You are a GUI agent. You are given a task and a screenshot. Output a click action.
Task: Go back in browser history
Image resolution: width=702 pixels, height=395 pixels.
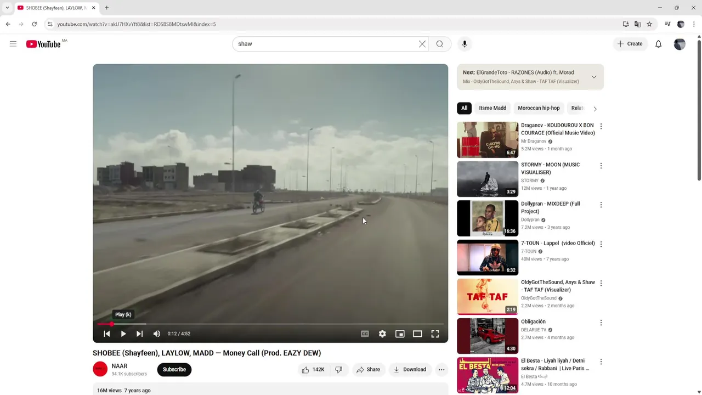tap(8, 24)
